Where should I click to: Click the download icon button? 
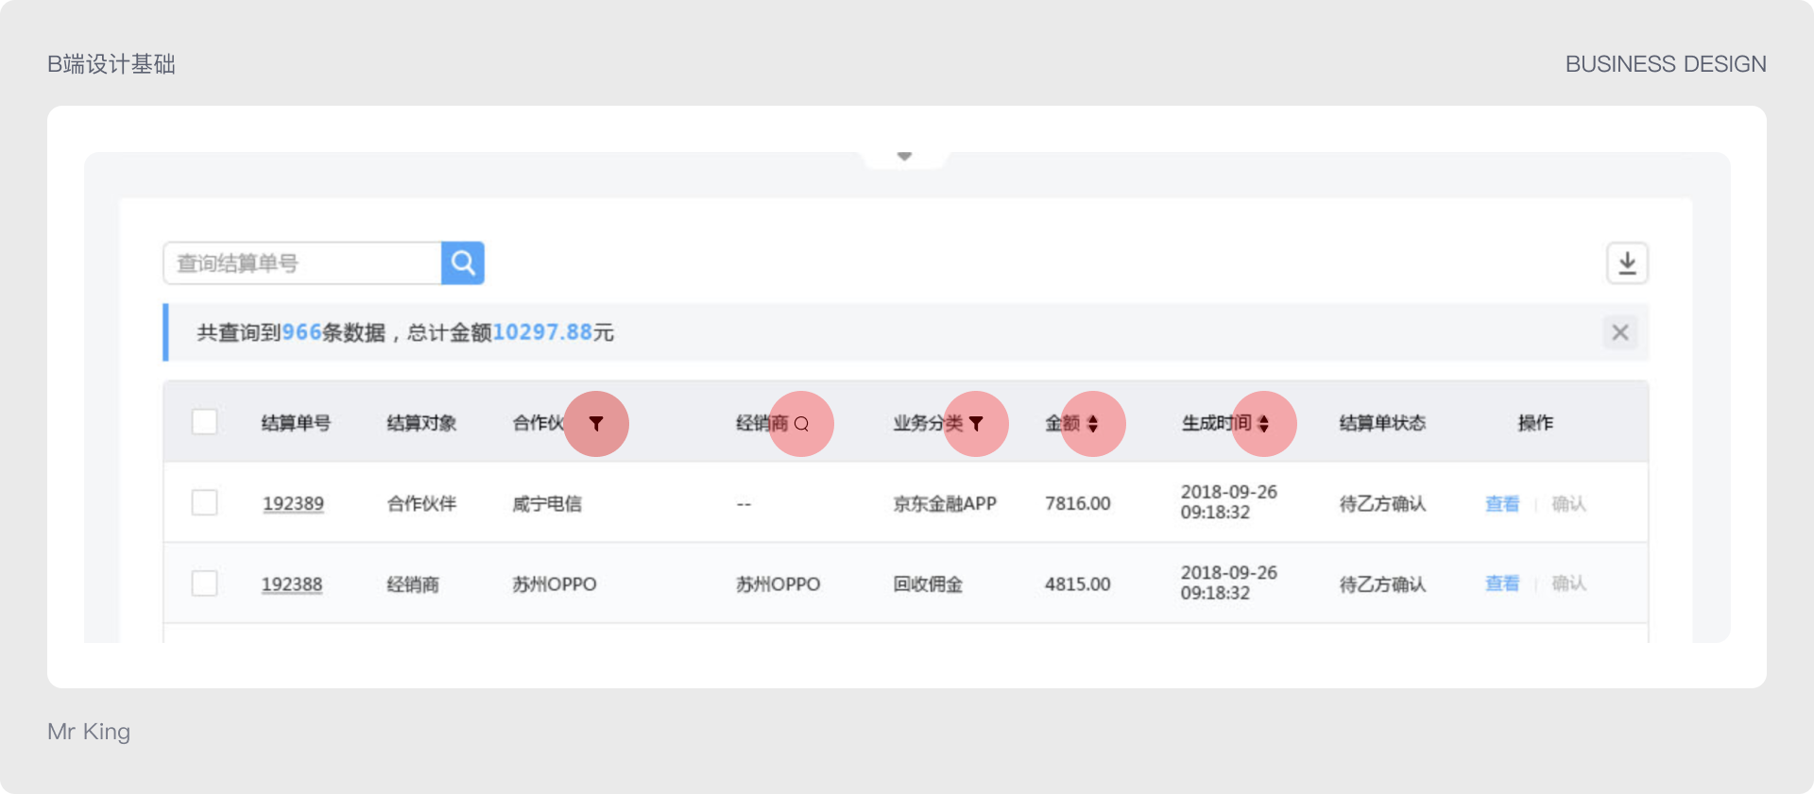pyautogui.click(x=1627, y=262)
